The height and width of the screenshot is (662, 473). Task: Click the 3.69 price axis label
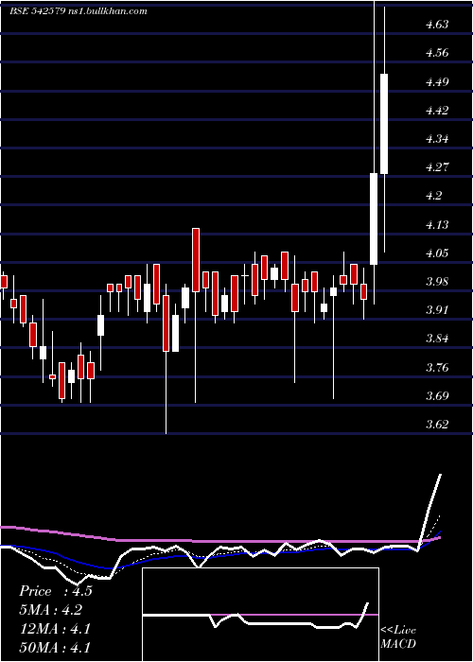pos(437,395)
